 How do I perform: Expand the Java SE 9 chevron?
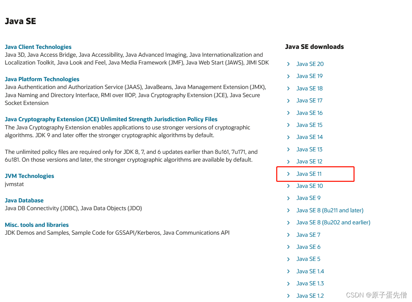click(288, 198)
